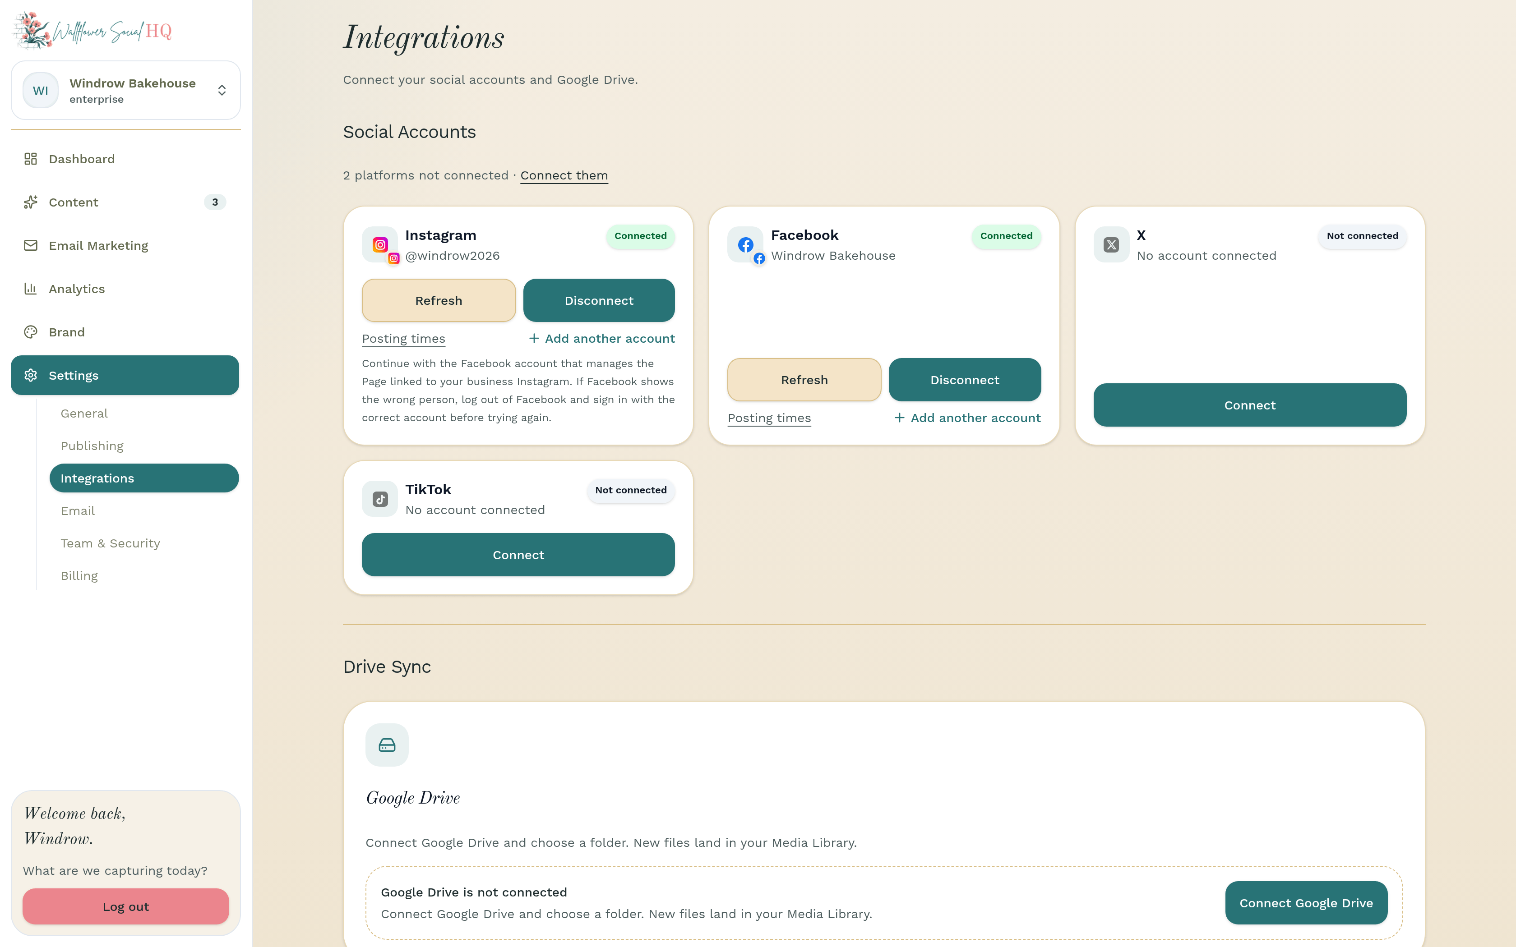
Task: Click the Email Marketing envelope icon
Action: [31, 245]
